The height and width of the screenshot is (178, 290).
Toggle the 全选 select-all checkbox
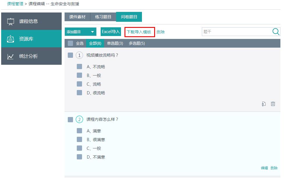pos(70,43)
